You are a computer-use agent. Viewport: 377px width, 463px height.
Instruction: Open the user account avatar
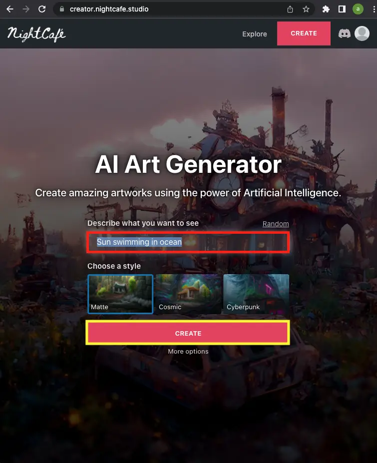362,33
